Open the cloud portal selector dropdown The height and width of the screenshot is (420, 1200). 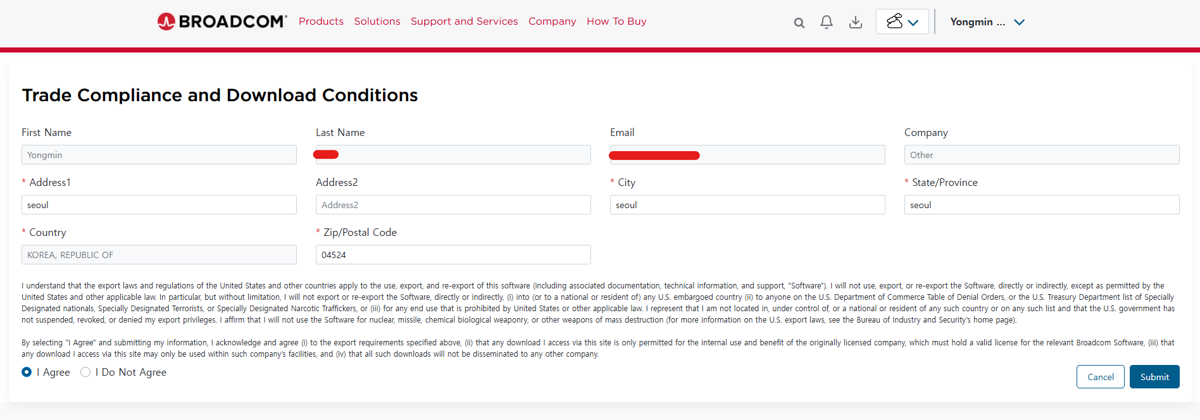click(903, 22)
